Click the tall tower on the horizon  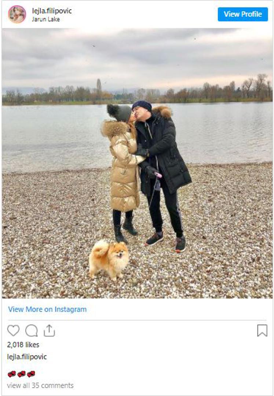(x=99, y=88)
